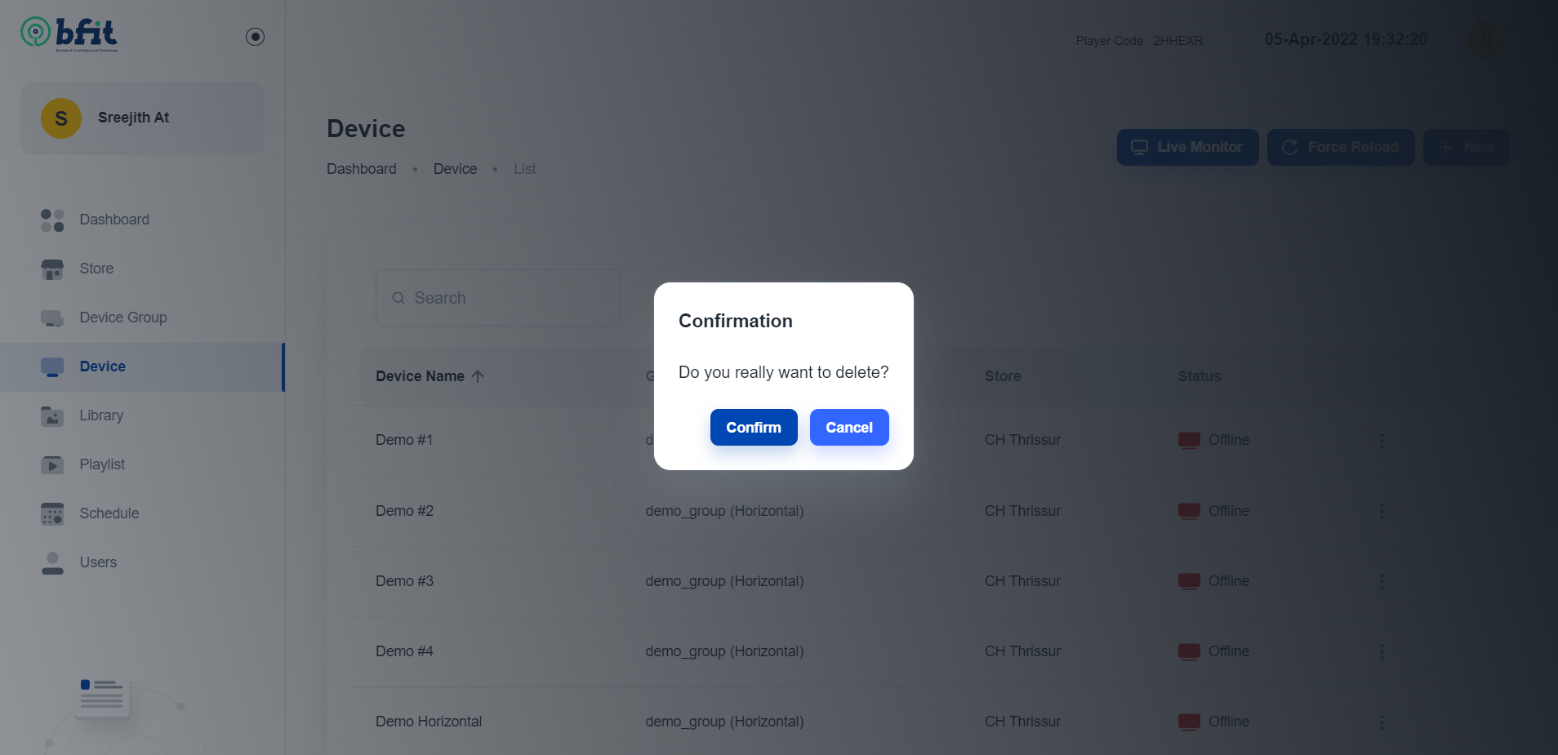Click the Live Monitor button

(1187, 147)
